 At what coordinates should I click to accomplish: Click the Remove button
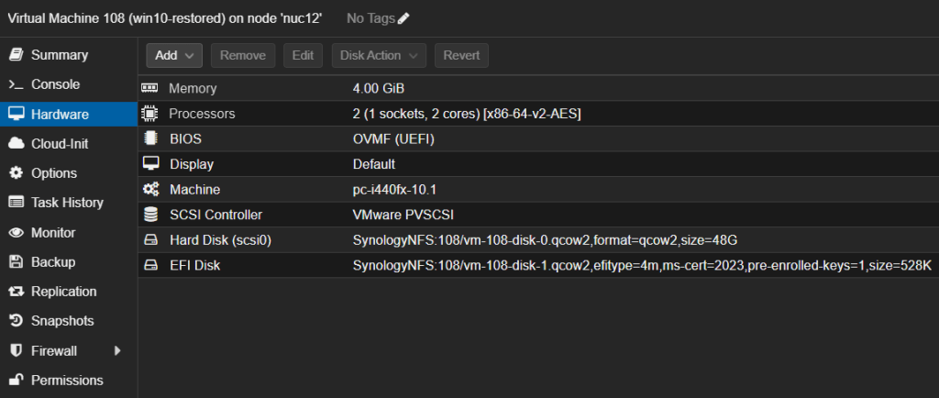[x=242, y=56]
